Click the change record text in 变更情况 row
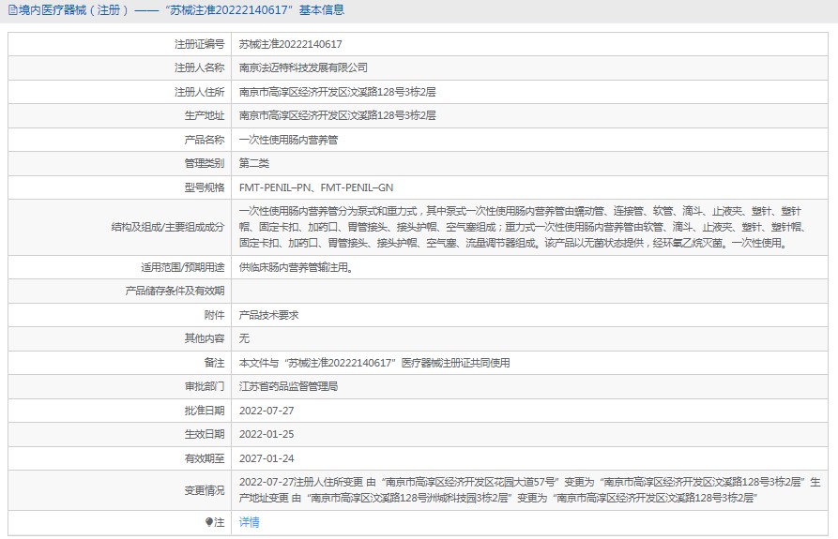 pyautogui.click(x=529, y=490)
